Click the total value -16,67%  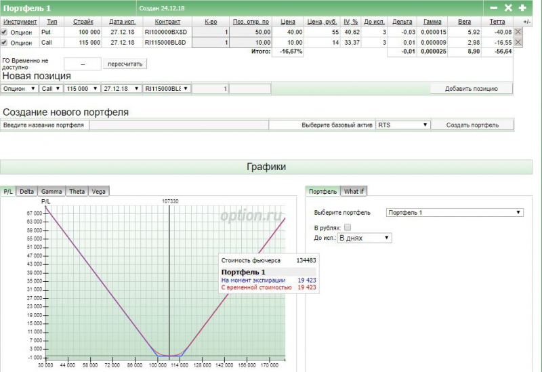coord(291,51)
